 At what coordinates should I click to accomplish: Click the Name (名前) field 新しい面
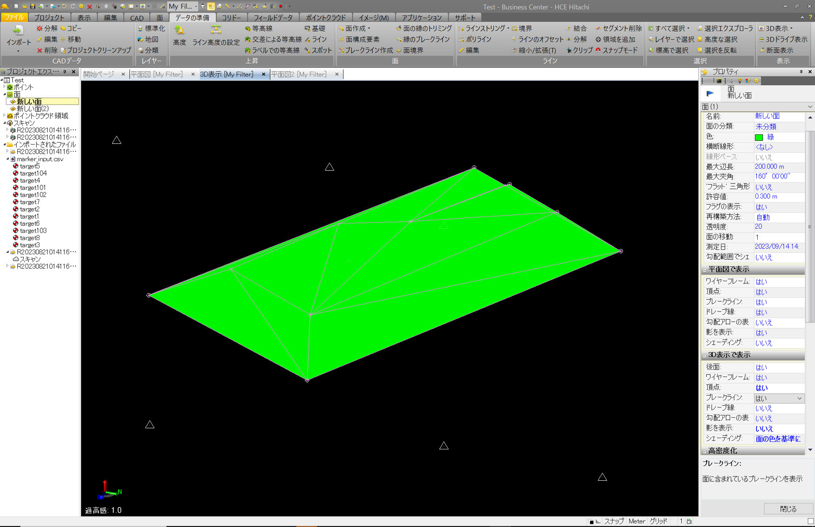pyautogui.click(x=778, y=116)
